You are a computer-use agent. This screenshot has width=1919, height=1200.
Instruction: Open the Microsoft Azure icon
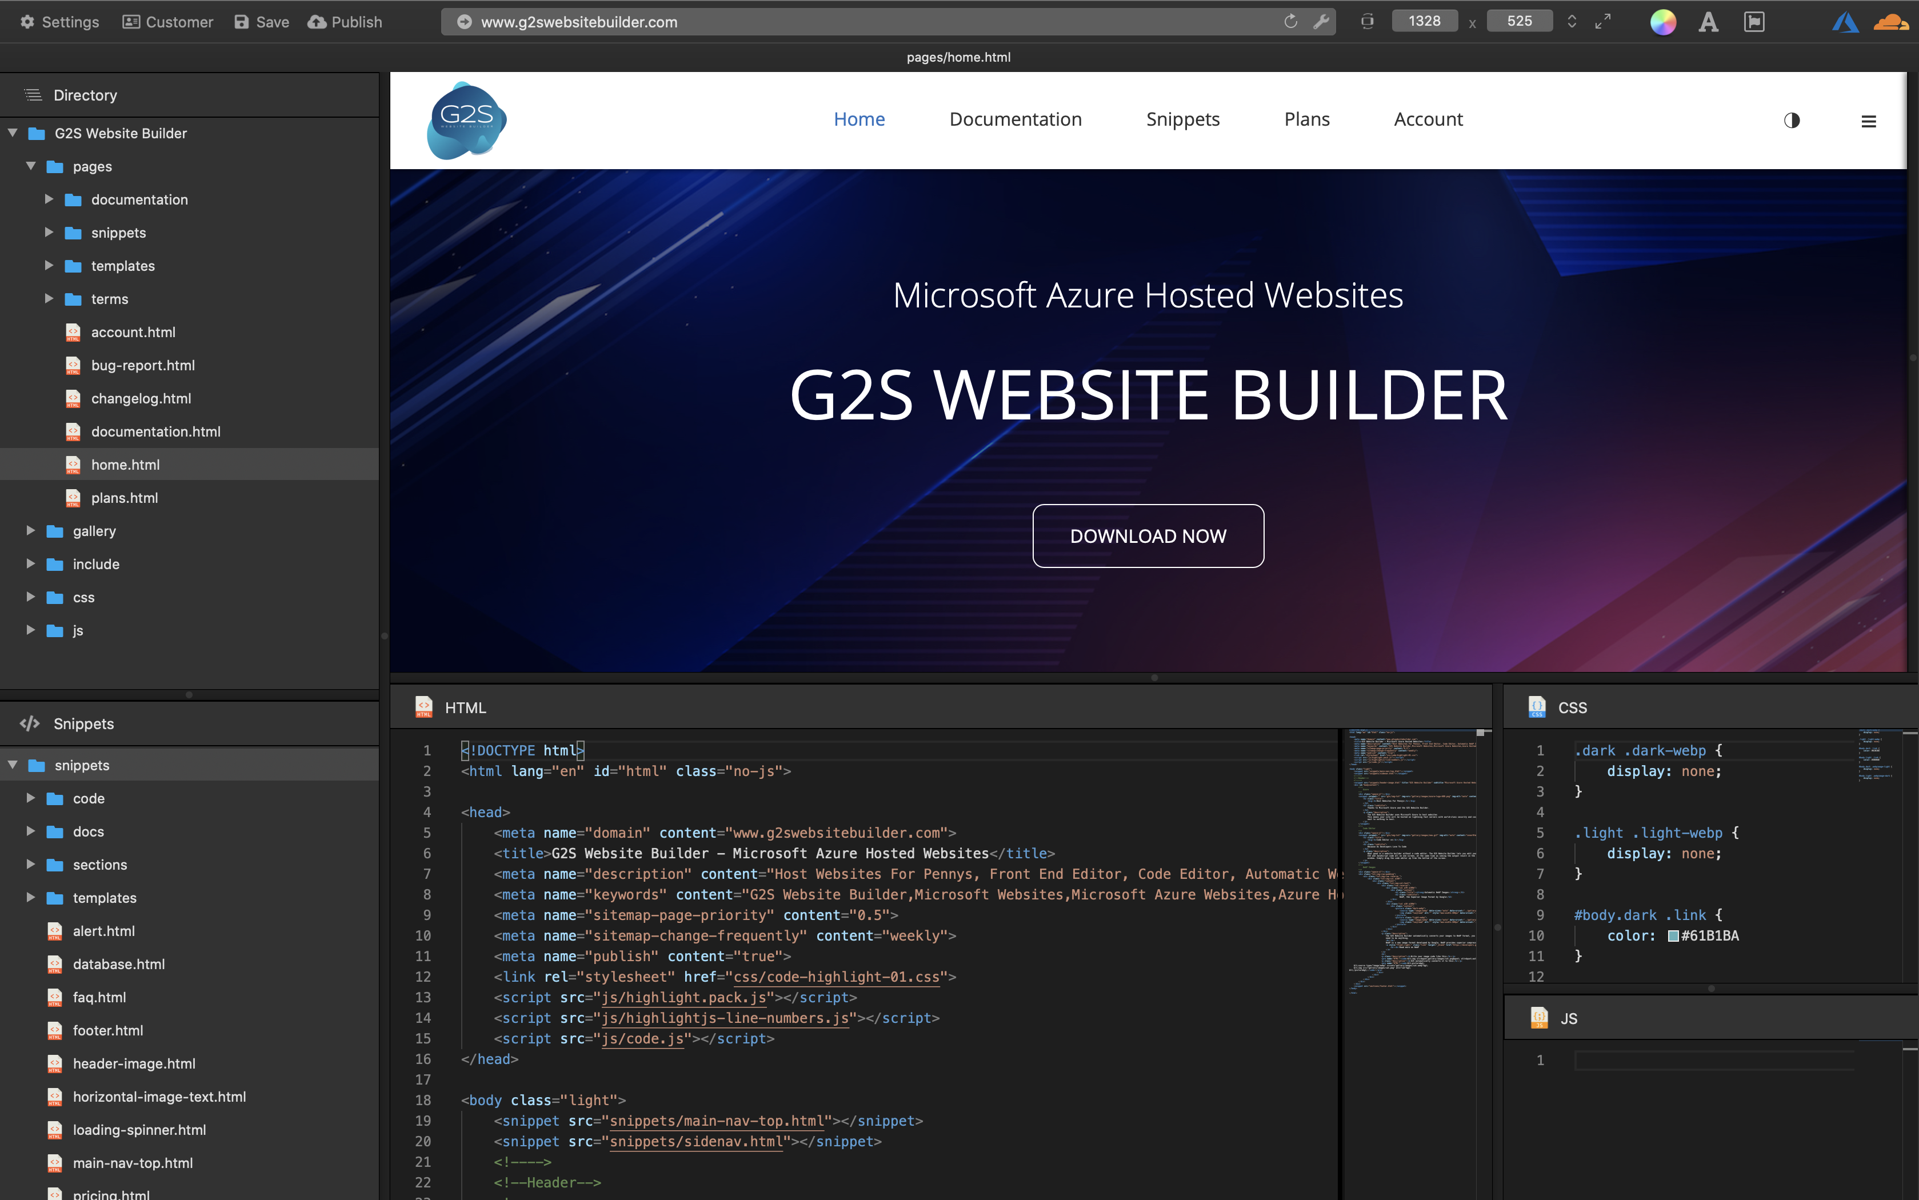pyautogui.click(x=1845, y=22)
